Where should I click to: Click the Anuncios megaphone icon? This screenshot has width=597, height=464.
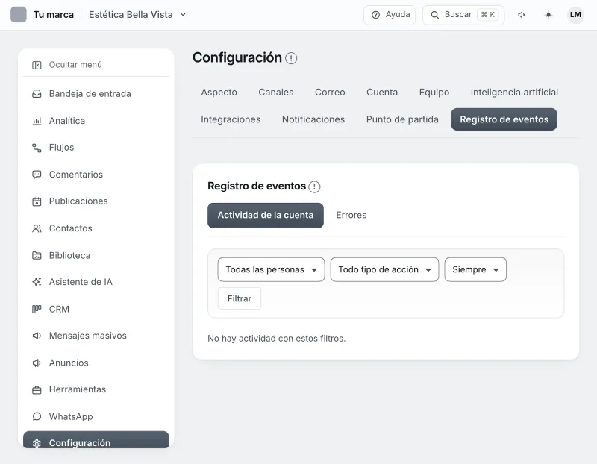tap(37, 363)
